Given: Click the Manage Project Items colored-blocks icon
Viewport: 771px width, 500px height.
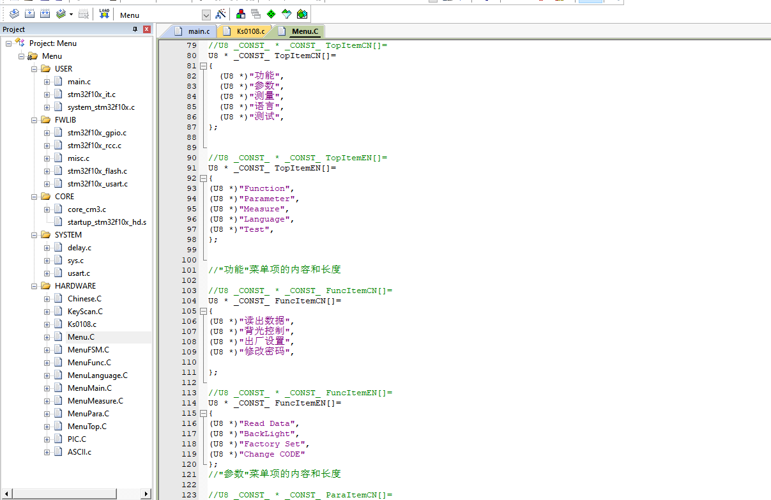Looking at the screenshot, I should point(241,14).
